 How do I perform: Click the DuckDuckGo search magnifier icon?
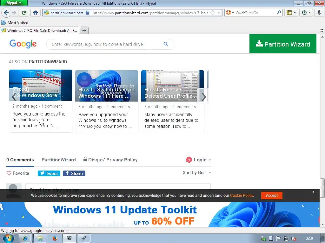(x=279, y=13)
